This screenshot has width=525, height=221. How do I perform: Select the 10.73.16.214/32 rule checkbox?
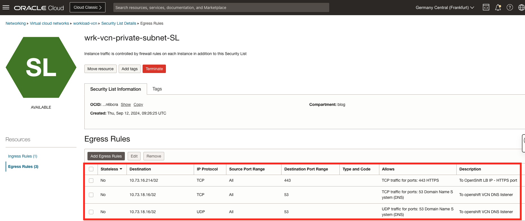click(x=91, y=181)
